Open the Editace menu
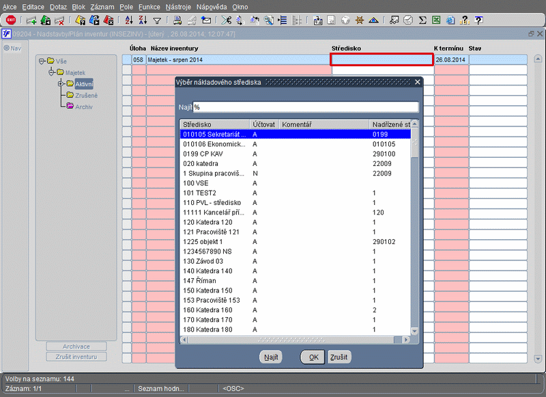Viewport: 546px width, 397px height. point(33,7)
